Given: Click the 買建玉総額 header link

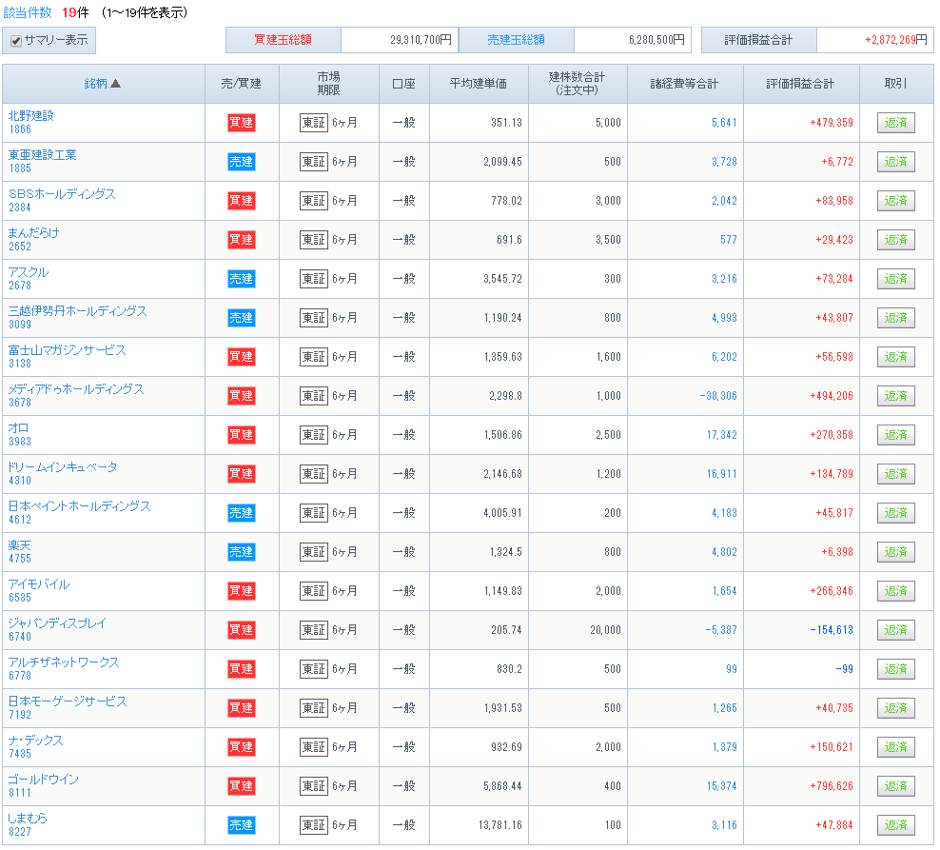Looking at the screenshot, I should (283, 40).
